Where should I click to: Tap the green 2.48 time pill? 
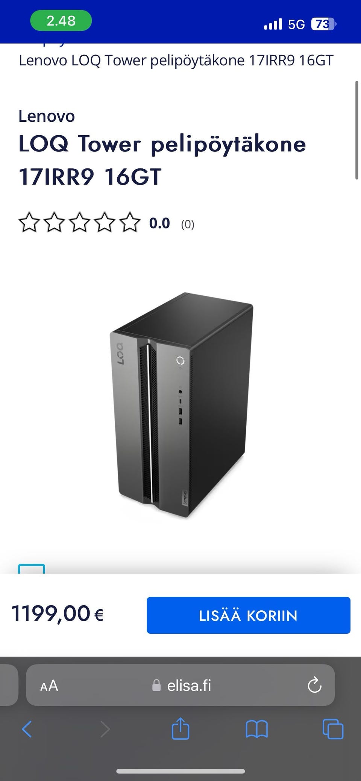tap(61, 21)
